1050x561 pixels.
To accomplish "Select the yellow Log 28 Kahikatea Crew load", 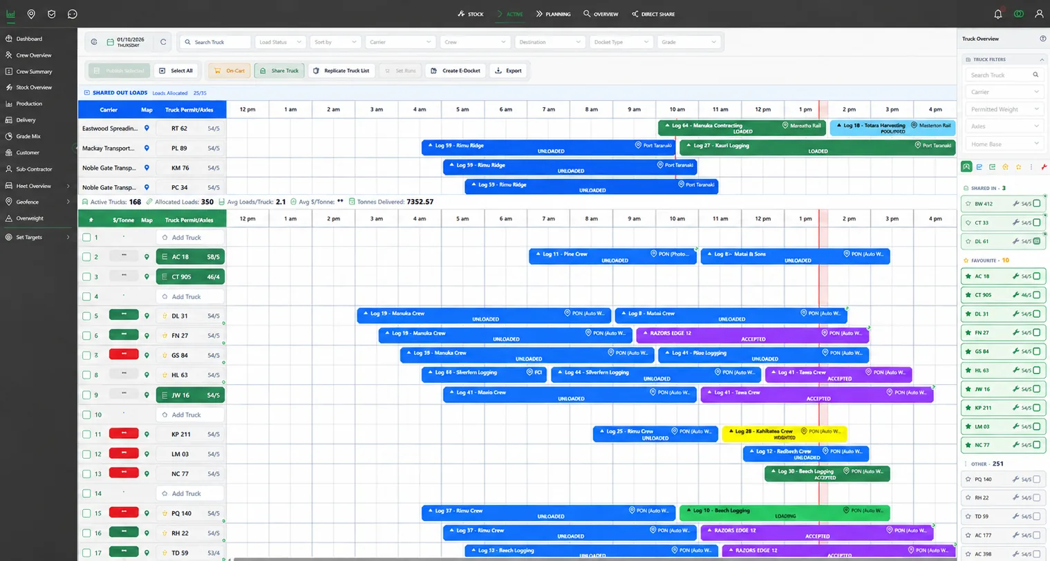I will coord(784,434).
